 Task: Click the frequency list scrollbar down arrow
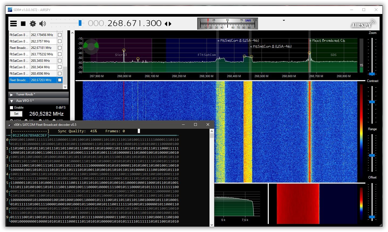(x=65, y=87)
